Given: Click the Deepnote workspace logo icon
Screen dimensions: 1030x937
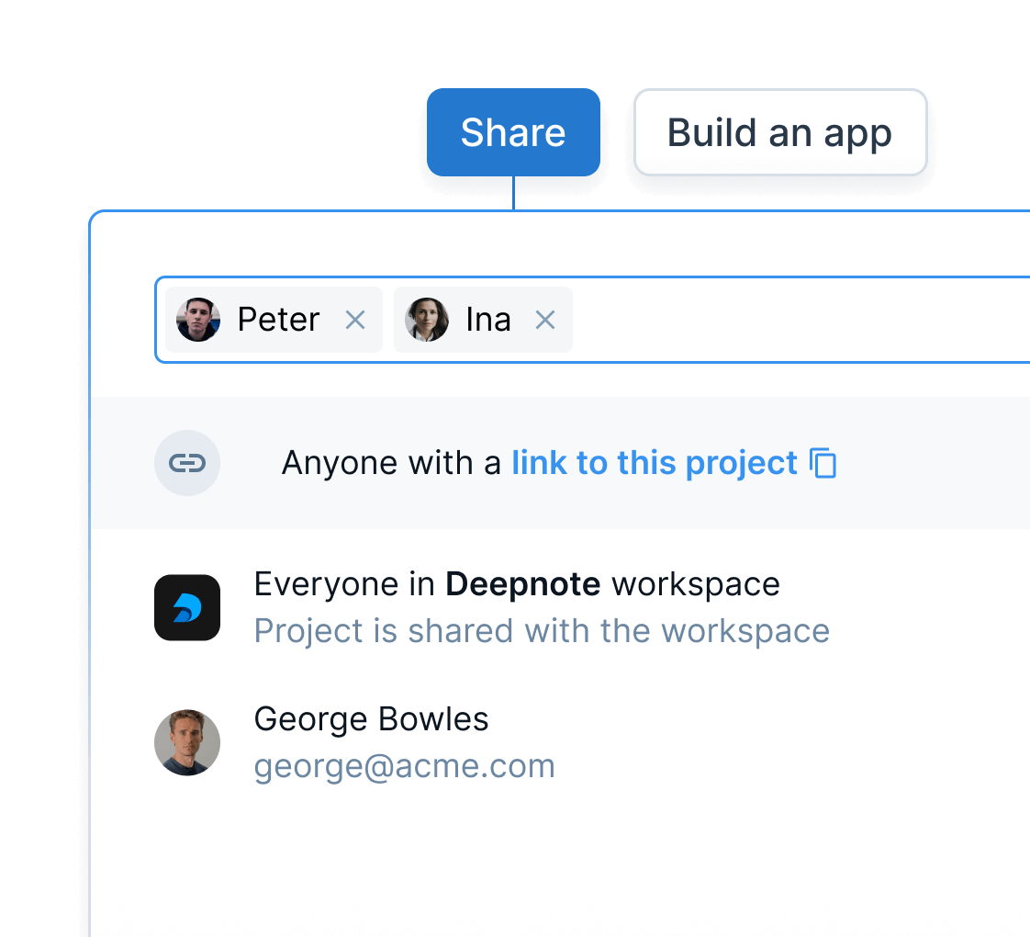Looking at the screenshot, I should click(x=187, y=607).
